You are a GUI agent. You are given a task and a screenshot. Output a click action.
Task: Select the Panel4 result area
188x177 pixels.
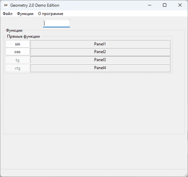point(100,68)
